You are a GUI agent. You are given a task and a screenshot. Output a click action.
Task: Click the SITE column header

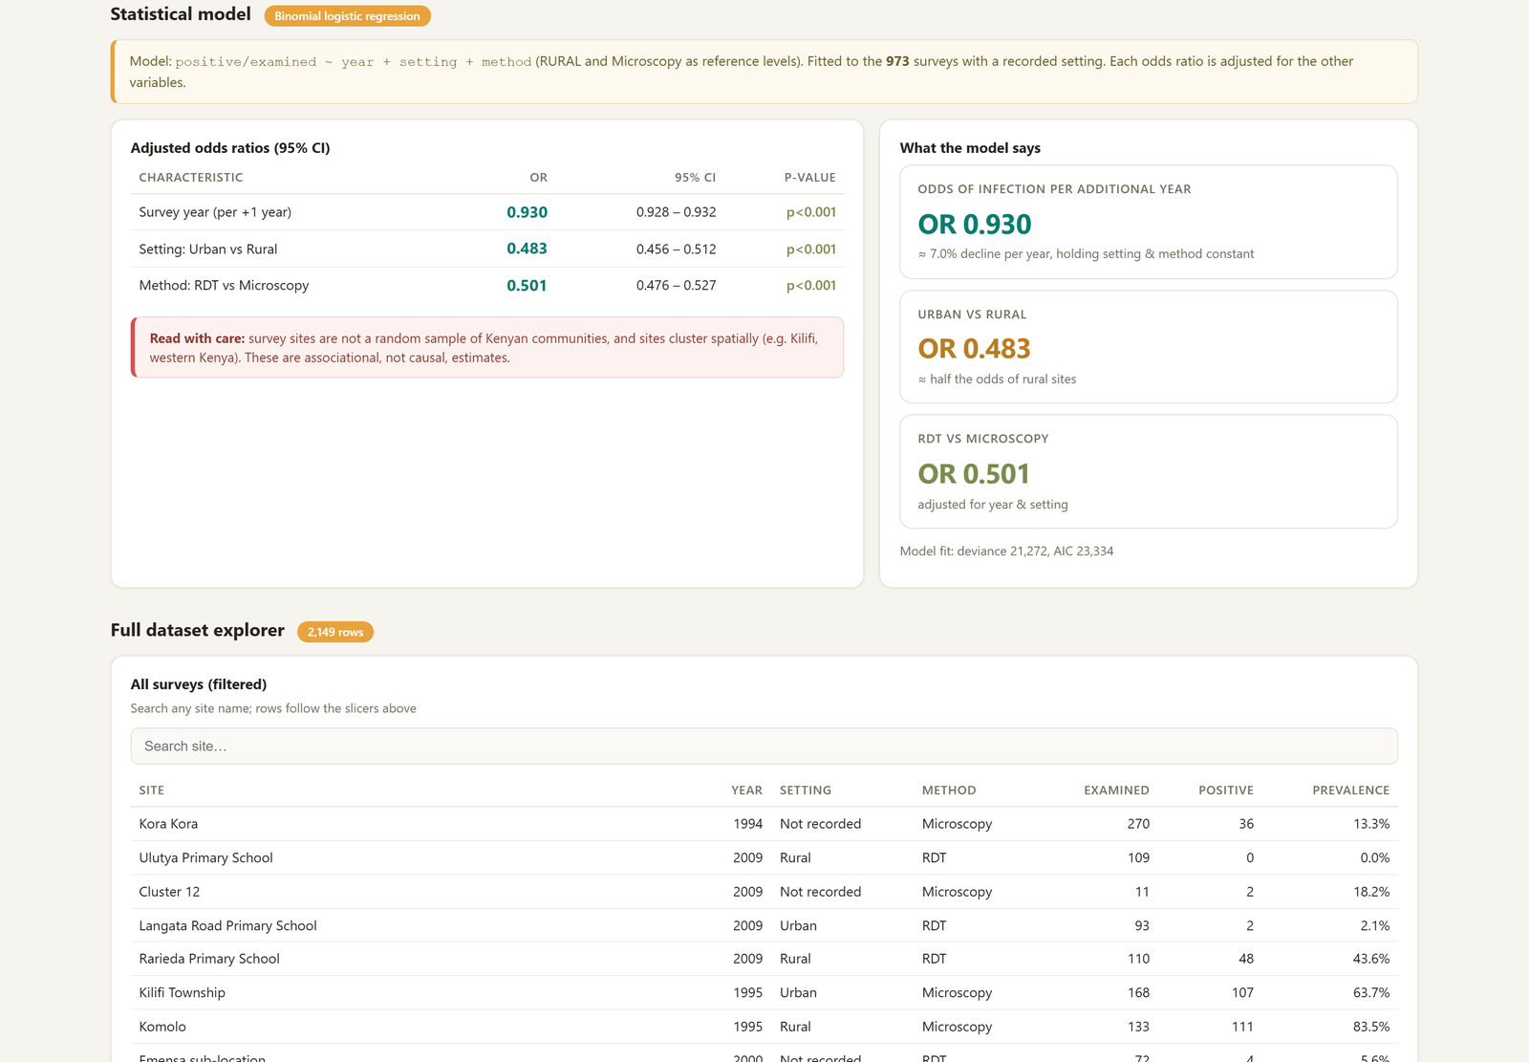point(152,791)
